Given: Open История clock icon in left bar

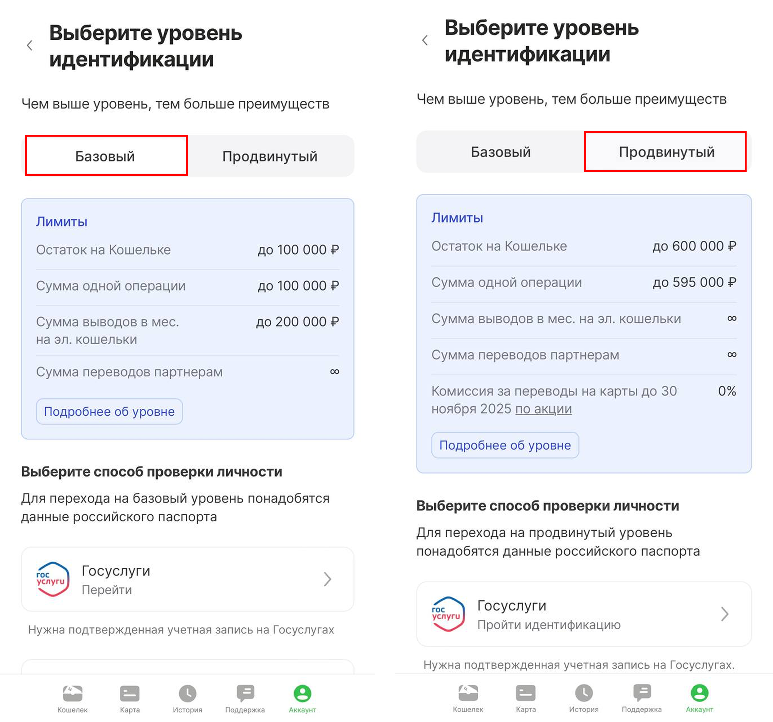Looking at the screenshot, I should click(187, 694).
